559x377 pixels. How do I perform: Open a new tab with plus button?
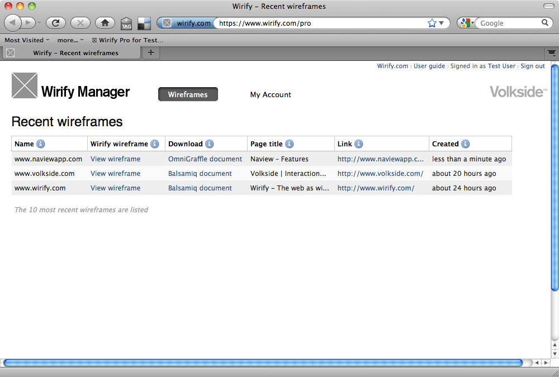point(151,53)
